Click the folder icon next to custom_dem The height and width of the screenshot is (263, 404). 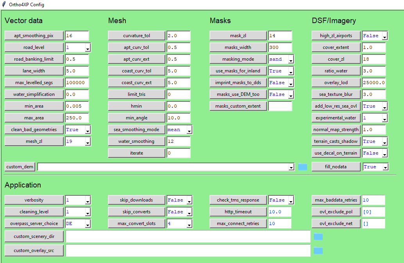tap(302, 167)
